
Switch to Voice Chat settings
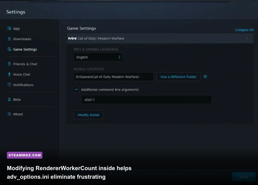(x=21, y=74)
